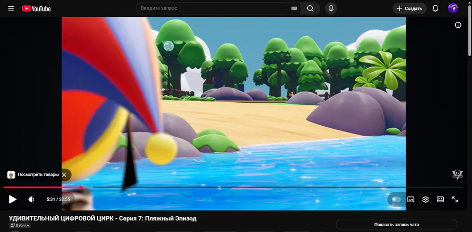Open the player settings gear
This screenshot has width=472, height=232.
click(425, 199)
